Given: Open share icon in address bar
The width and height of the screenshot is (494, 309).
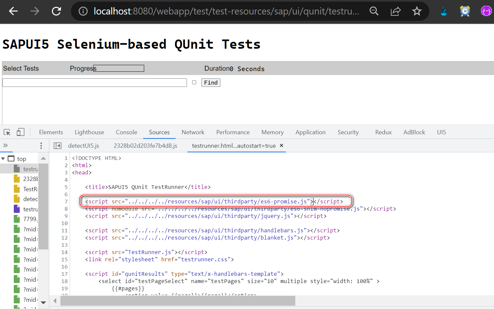Looking at the screenshot, I should click(395, 11).
